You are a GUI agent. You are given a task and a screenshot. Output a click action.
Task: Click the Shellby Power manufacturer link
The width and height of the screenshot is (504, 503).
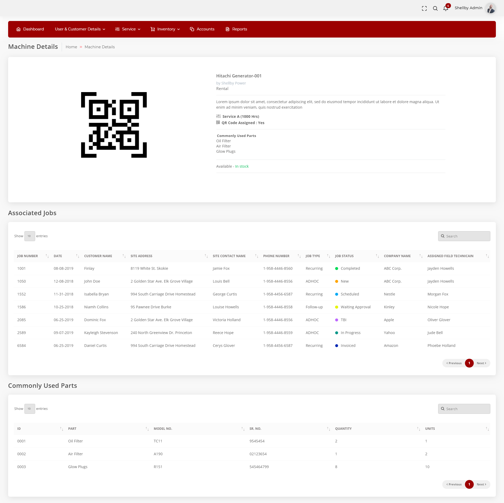pyautogui.click(x=234, y=83)
